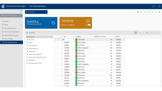Screen dimensions: 162x91
Task: Click the plus icon in page toolbar
Action: pyautogui.click(x=156, y=12)
